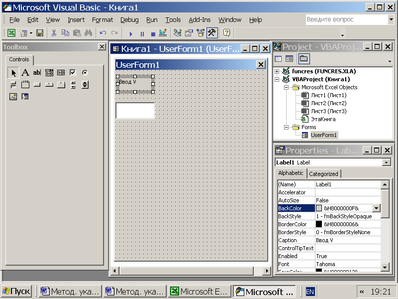Save the workbook with floppy icon
Image resolution: width=398 pixels, height=299 pixels.
[40, 33]
